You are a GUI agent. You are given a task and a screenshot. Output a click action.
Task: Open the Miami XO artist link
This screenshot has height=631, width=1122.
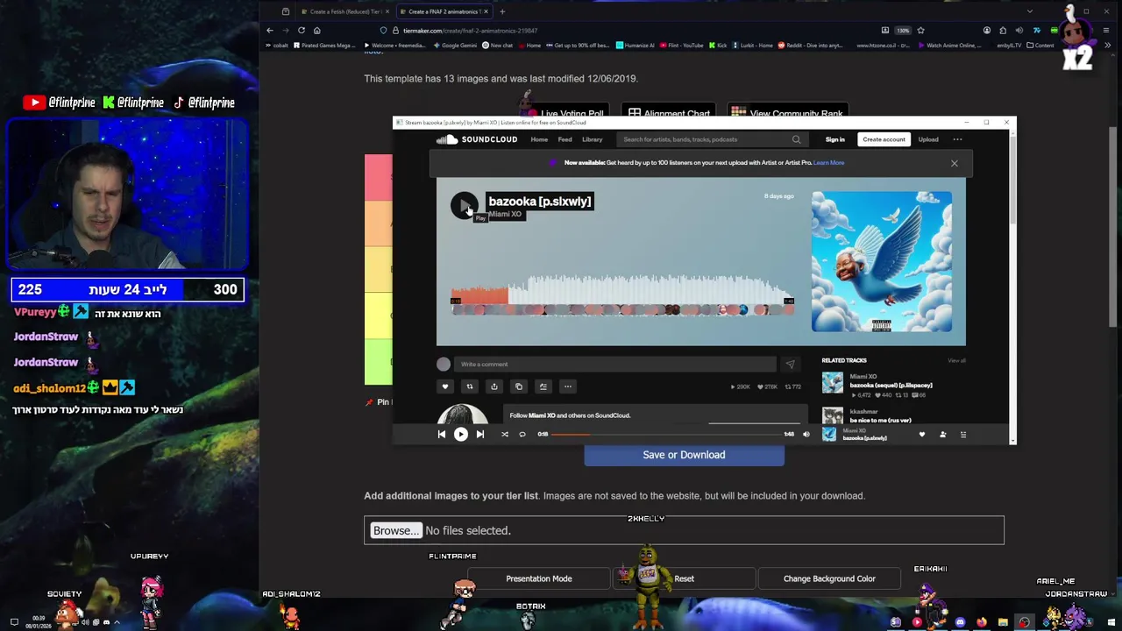click(x=505, y=215)
